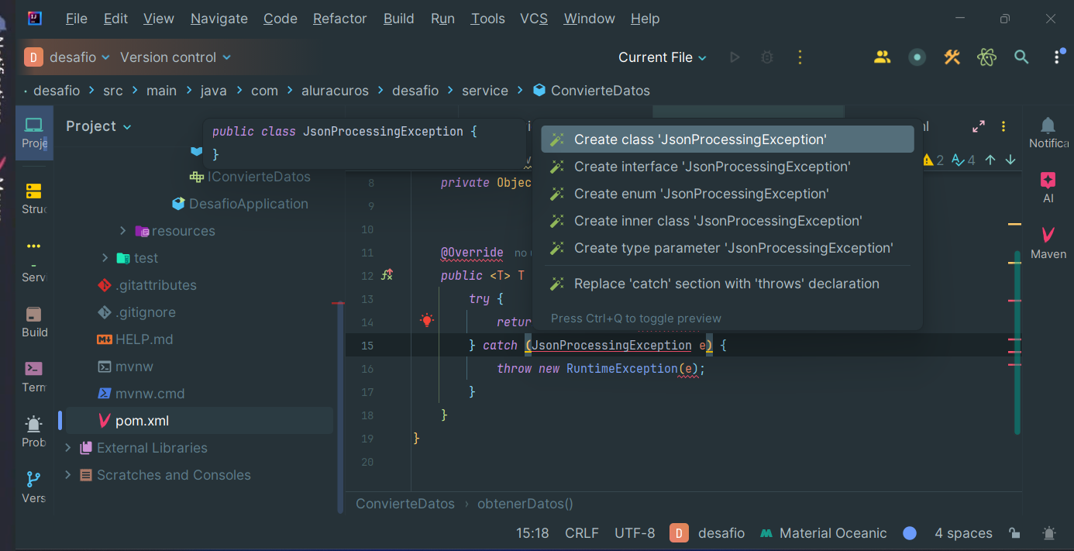
Task: Open the Code With Me icon
Action: click(x=882, y=57)
